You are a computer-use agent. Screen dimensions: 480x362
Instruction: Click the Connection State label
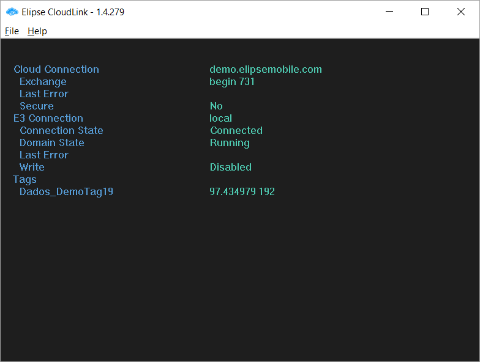pos(61,131)
